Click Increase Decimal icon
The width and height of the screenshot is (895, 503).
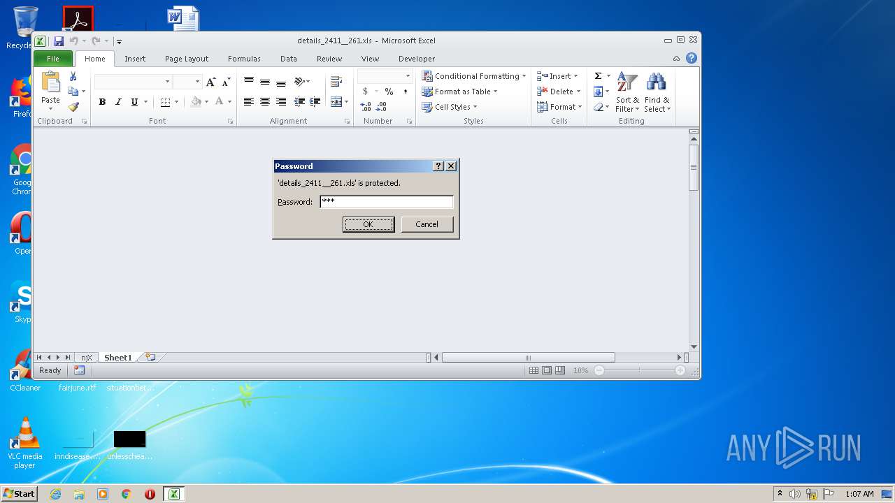(x=366, y=107)
